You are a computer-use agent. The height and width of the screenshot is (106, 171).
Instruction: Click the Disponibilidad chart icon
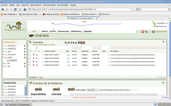click(38, 89)
